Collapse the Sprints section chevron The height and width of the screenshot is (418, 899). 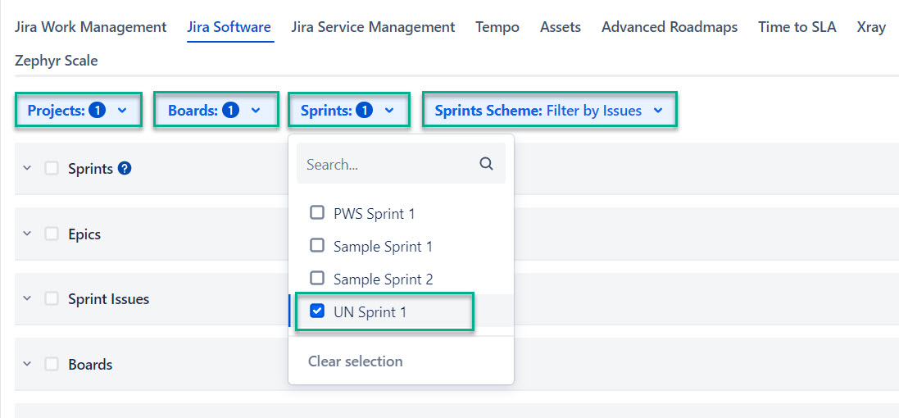tap(26, 169)
